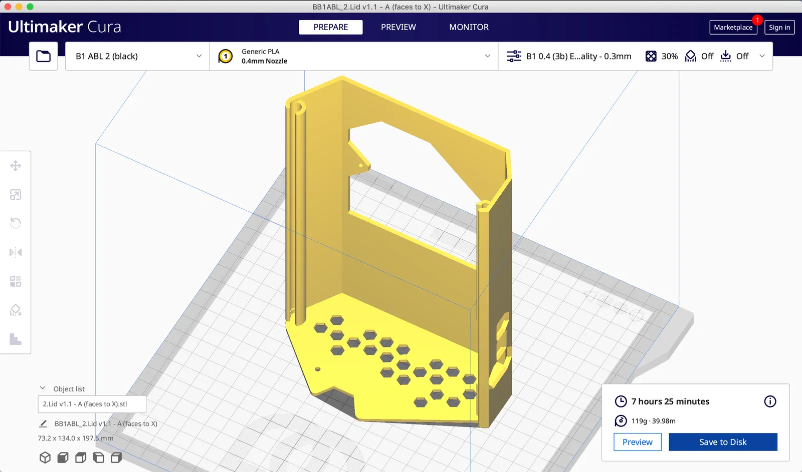
Task: Click Save to Disk
Action: click(723, 442)
